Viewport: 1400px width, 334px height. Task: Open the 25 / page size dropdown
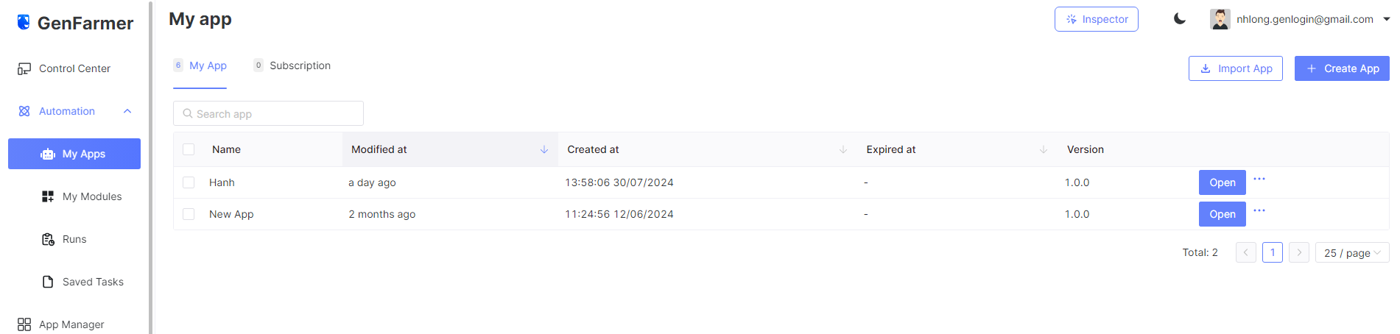pyautogui.click(x=1351, y=253)
